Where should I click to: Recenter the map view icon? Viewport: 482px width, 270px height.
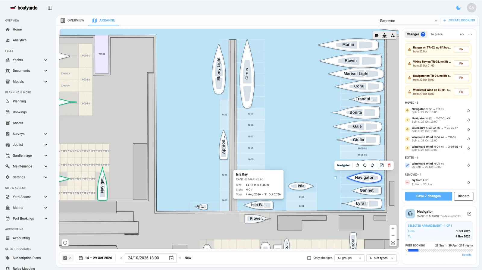(393, 243)
